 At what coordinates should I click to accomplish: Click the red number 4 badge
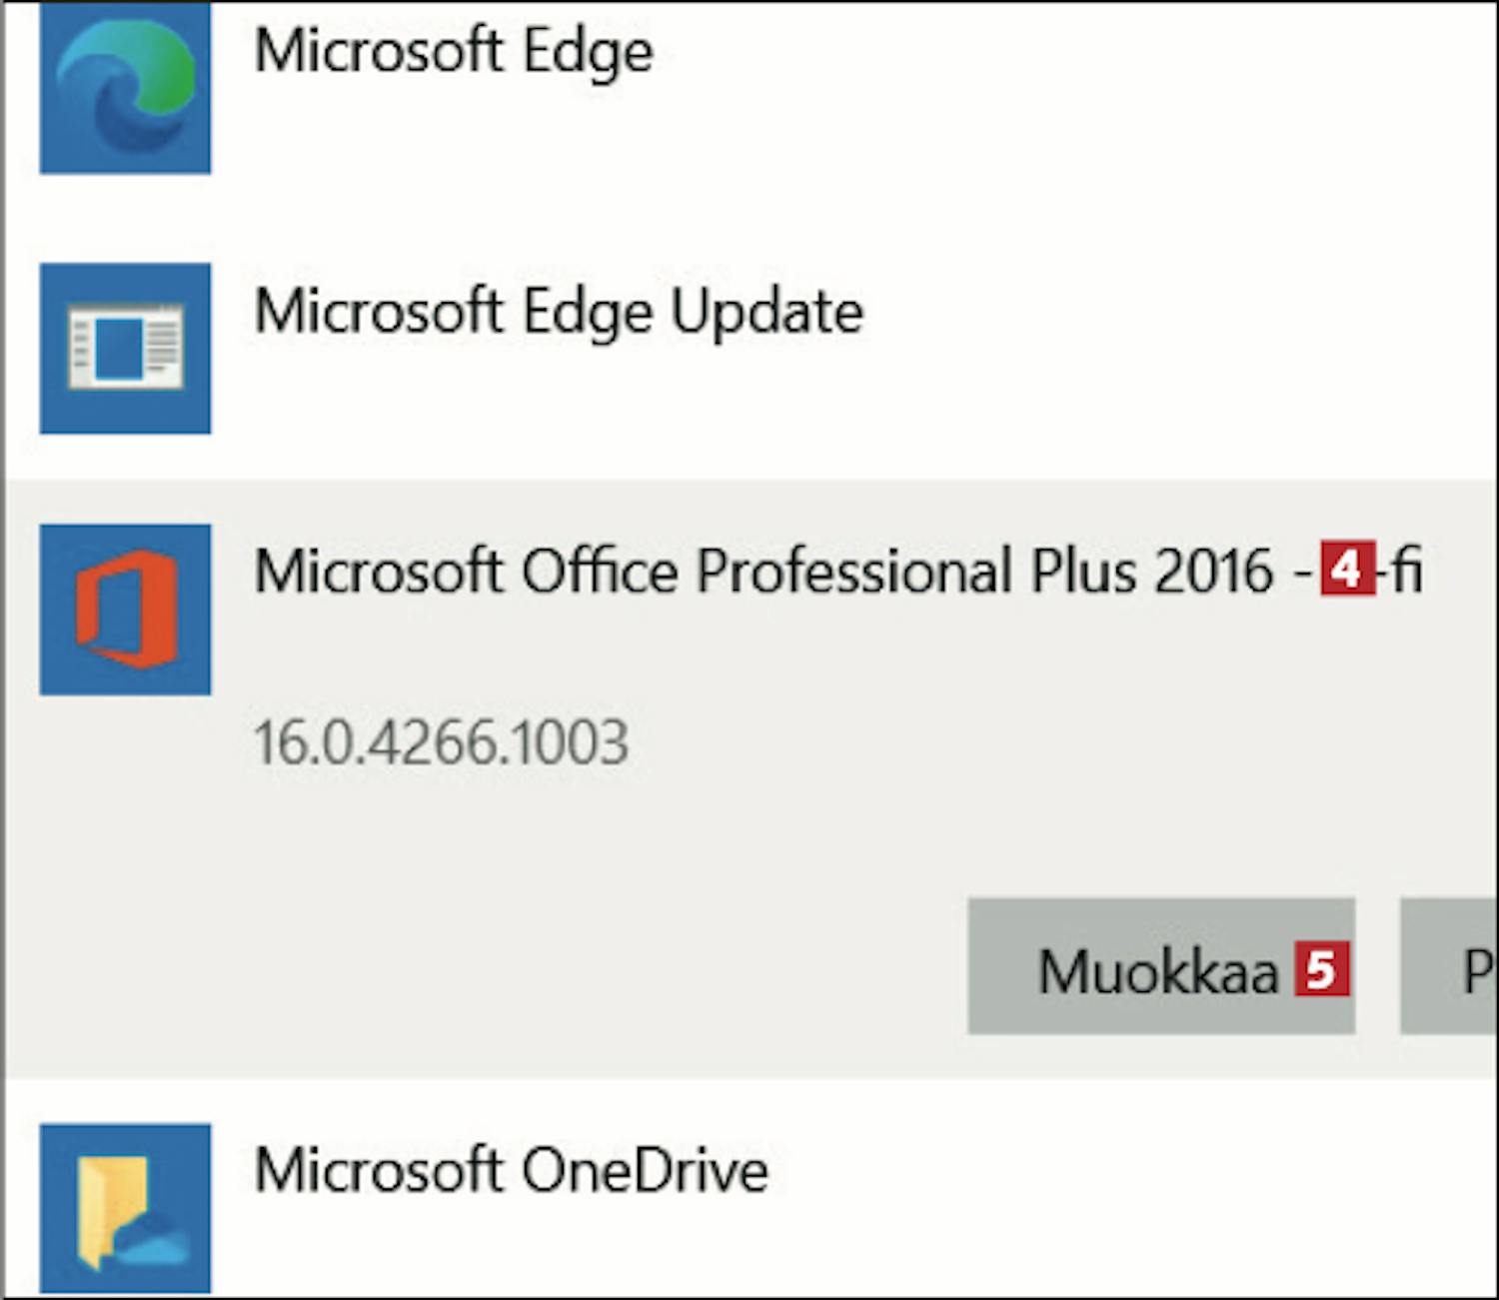tap(1347, 568)
